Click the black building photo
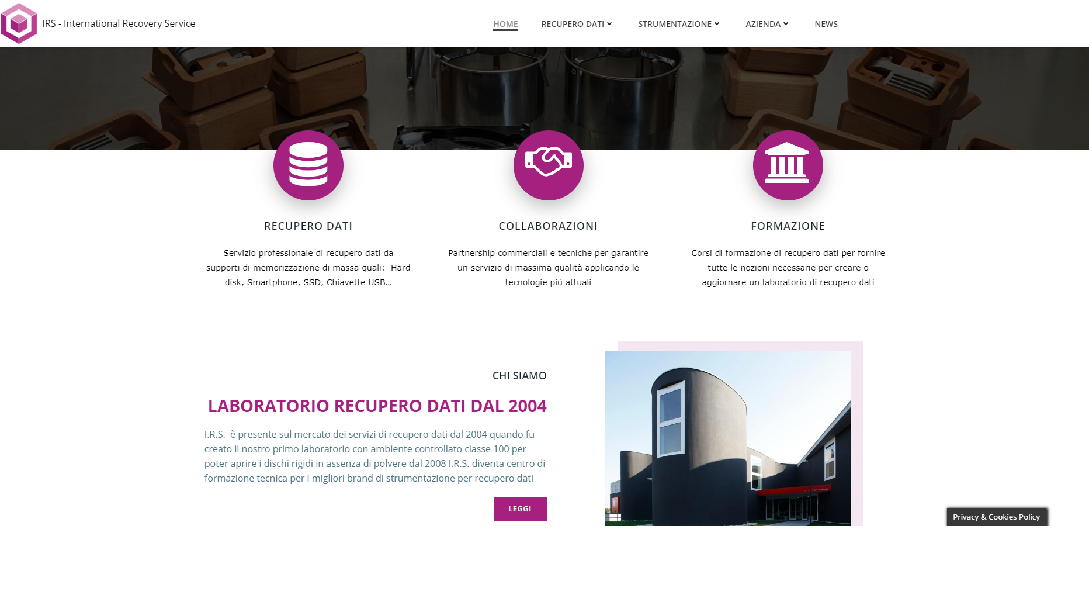 tap(727, 438)
